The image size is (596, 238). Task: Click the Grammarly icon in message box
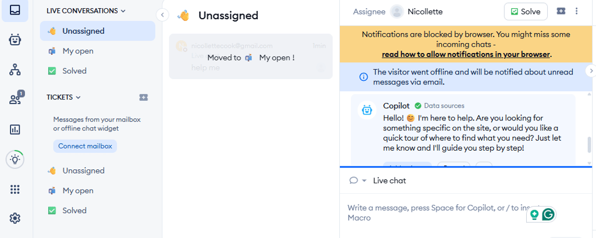(x=548, y=214)
